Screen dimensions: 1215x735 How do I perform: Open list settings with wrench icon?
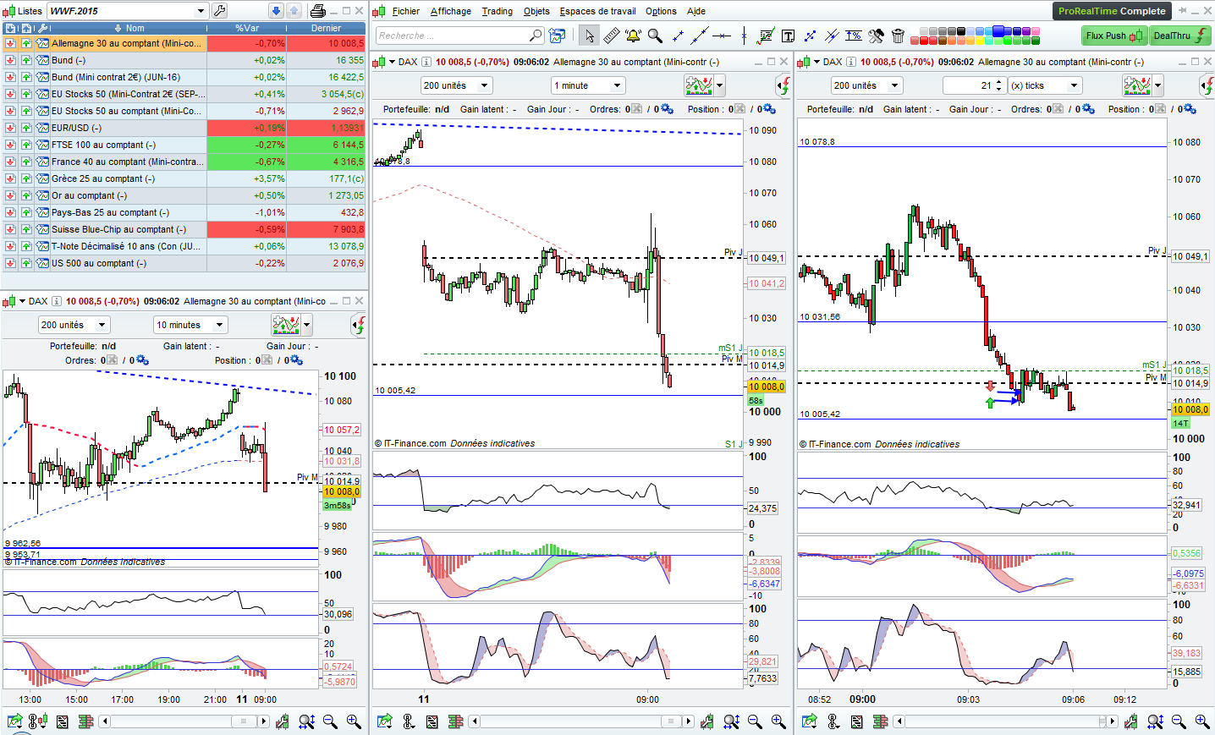point(219,11)
